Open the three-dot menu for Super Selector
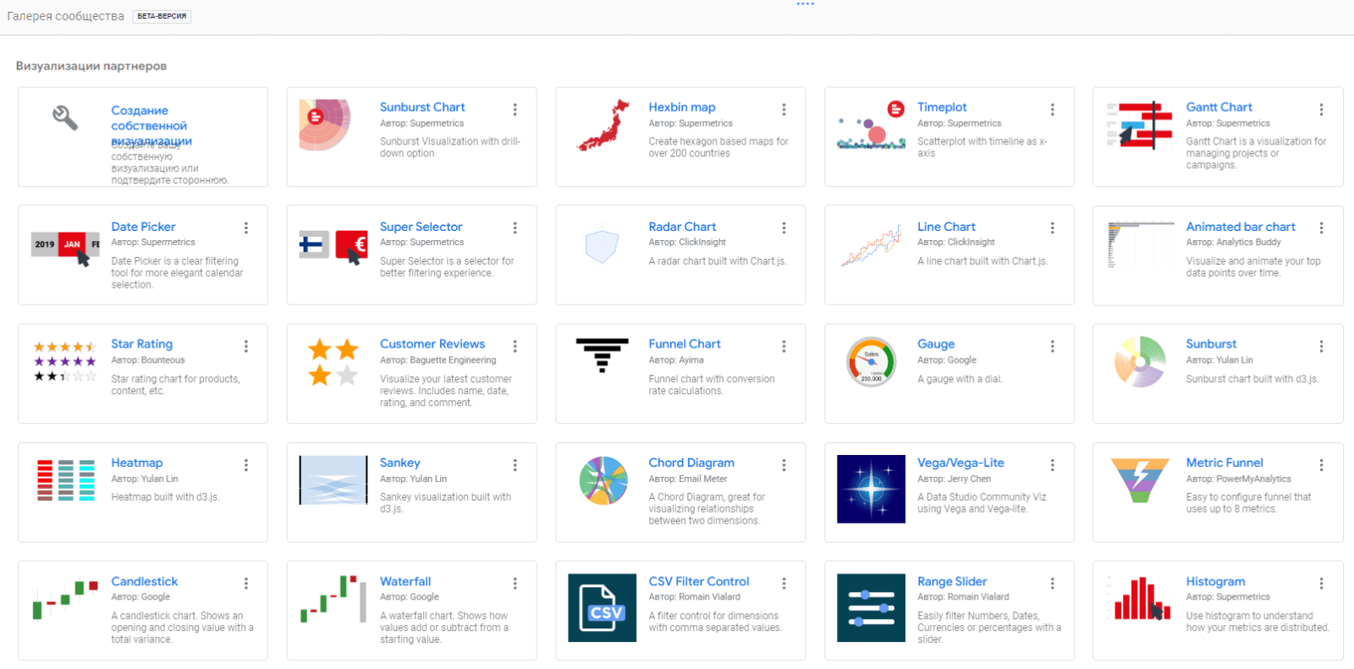The height and width of the screenshot is (669, 1354). pos(515,228)
